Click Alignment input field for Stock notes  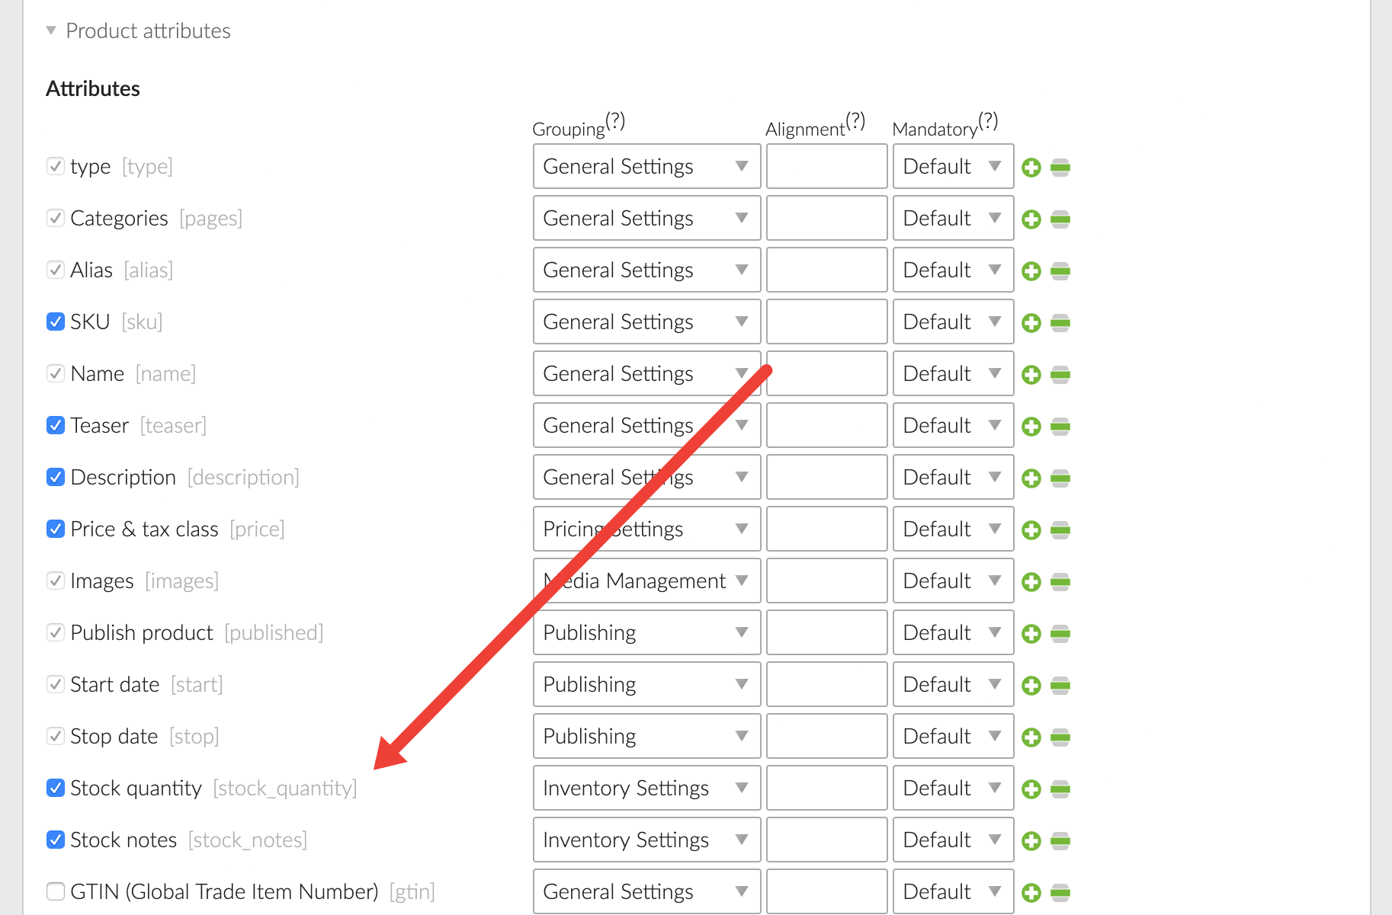point(826,840)
